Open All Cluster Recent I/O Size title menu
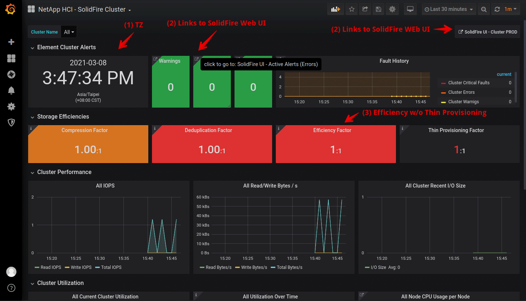The image size is (526, 301). click(435, 186)
